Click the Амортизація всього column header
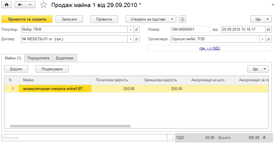Screen dimensions: 275x144 [x=211, y=80]
